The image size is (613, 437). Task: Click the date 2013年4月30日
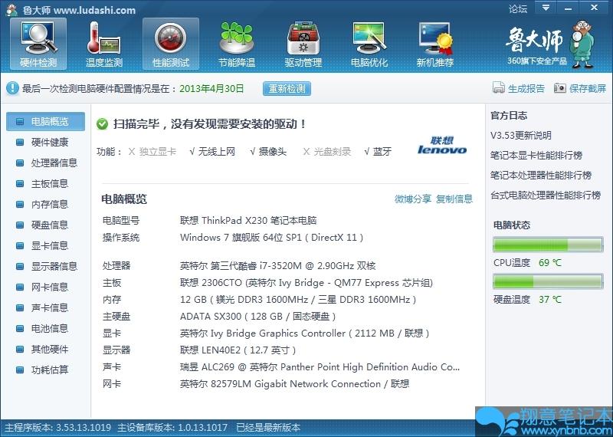211,88
